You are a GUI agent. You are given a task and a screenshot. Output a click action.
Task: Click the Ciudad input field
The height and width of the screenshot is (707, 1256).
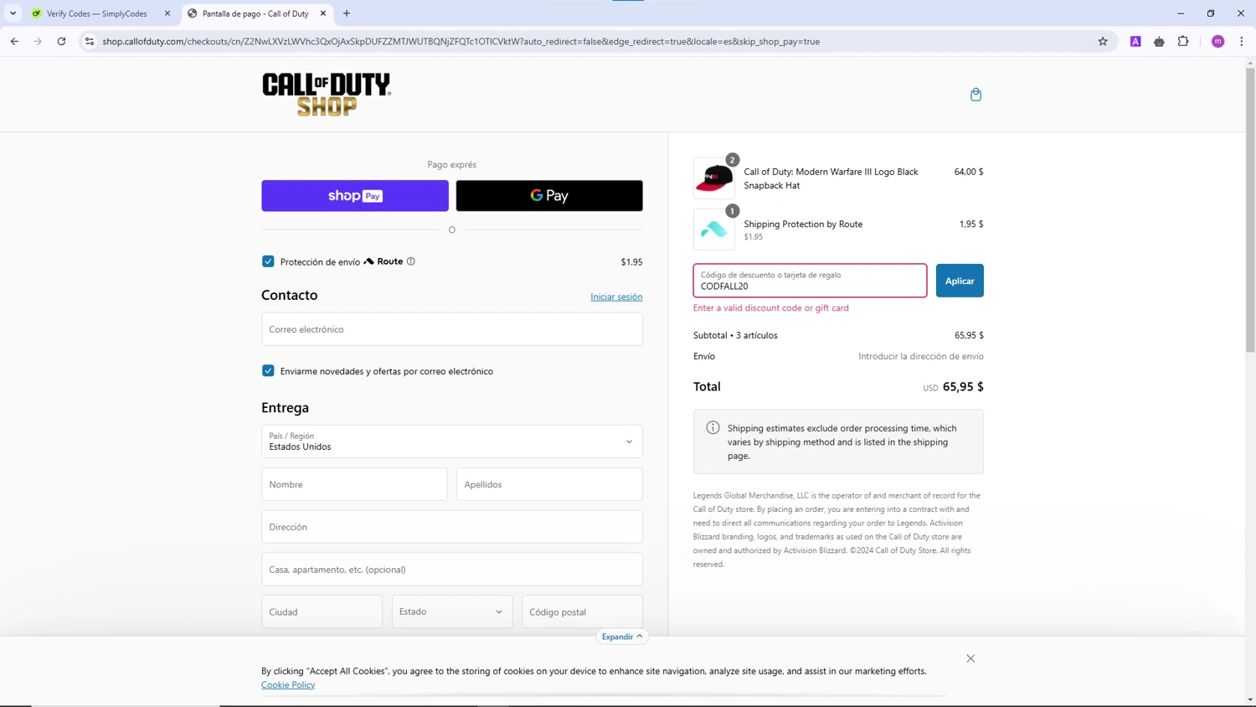pyautogui.click(x=322, y=612)
